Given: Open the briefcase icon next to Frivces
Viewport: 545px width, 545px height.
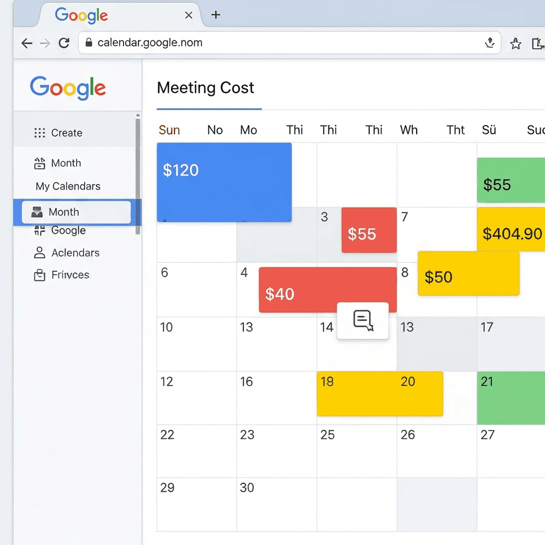Looking at the screenshot, I should [x=39, y=275].
